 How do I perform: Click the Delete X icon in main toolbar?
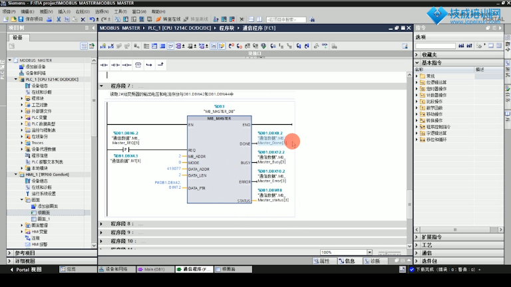[83, 19]
